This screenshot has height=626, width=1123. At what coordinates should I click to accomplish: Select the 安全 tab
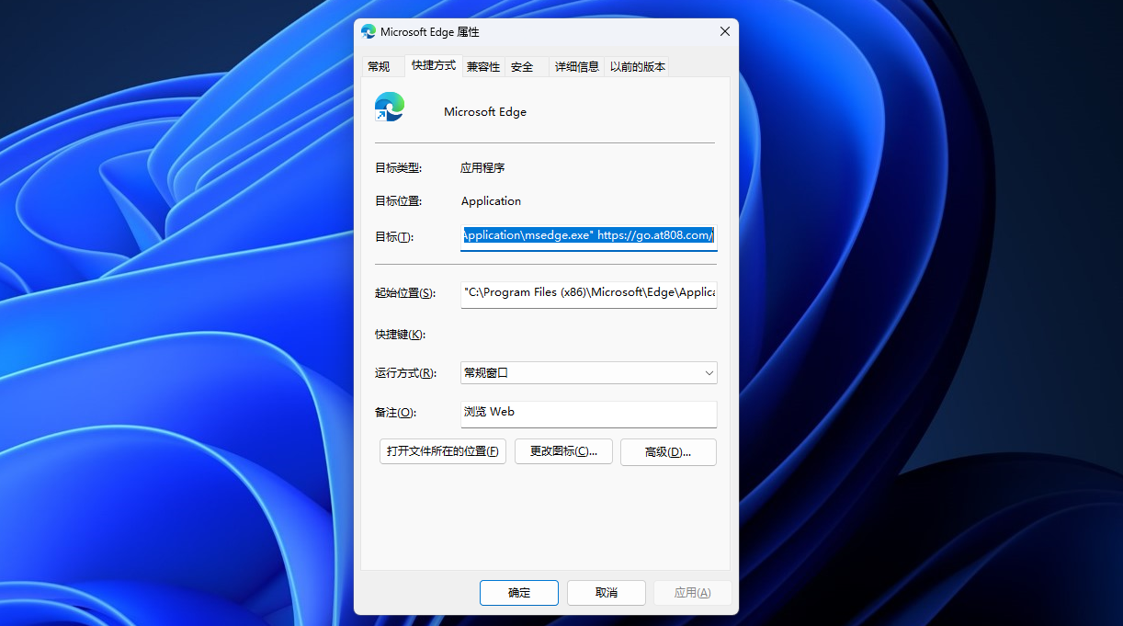(x=522, y=65)
